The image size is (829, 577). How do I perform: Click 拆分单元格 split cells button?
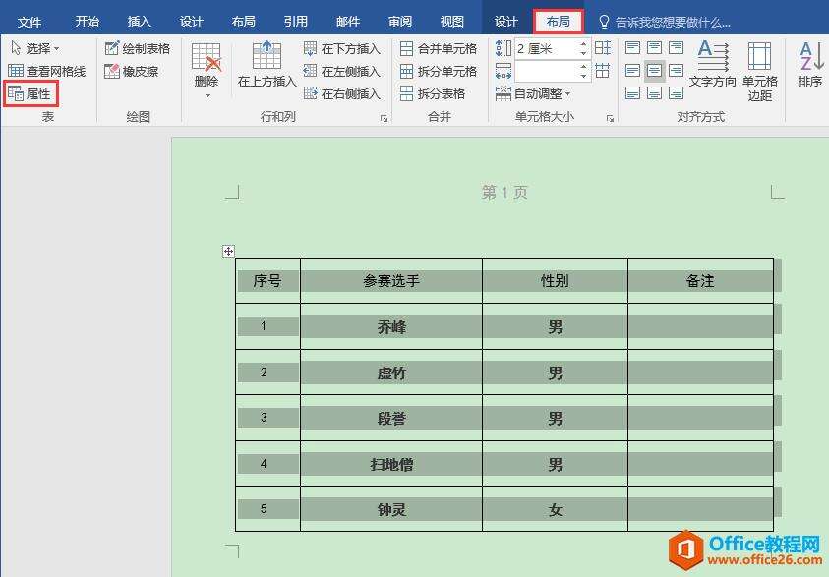[x=438, y=71]
